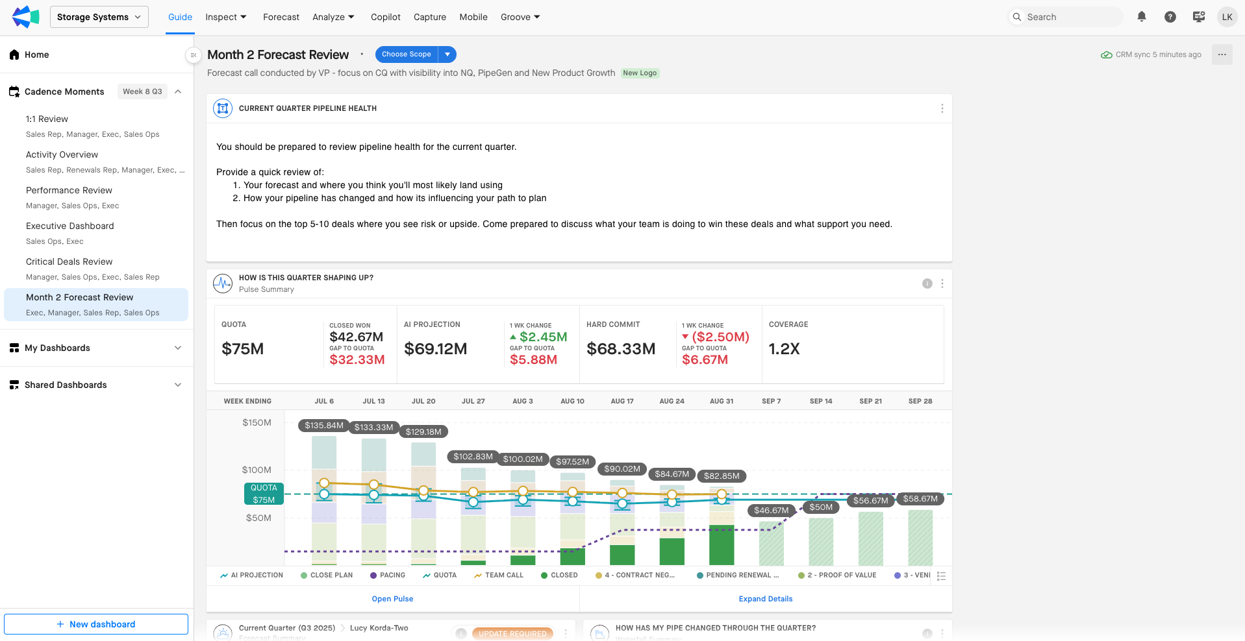This screenshot has height=641, width=1245.
Task: Collapse the sidebar with the arrow icon
Action: 193,55
